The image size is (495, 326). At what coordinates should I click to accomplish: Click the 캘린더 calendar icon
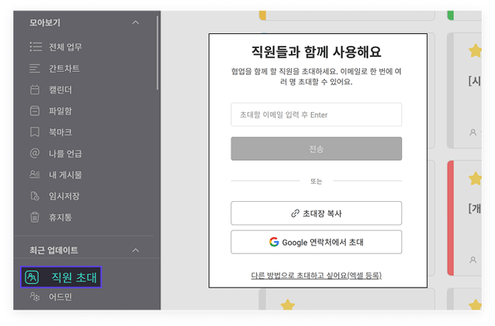point(34,90)
